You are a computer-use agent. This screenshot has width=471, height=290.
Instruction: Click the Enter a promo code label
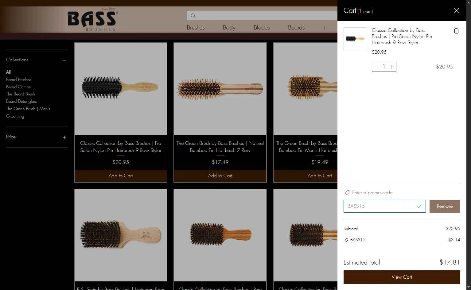372,193
